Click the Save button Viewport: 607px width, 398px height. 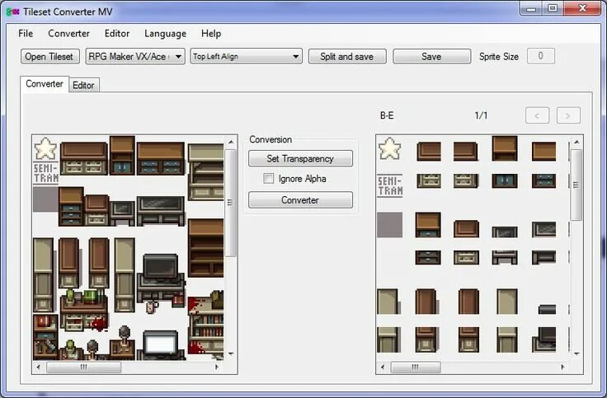[x=431, y=57]
